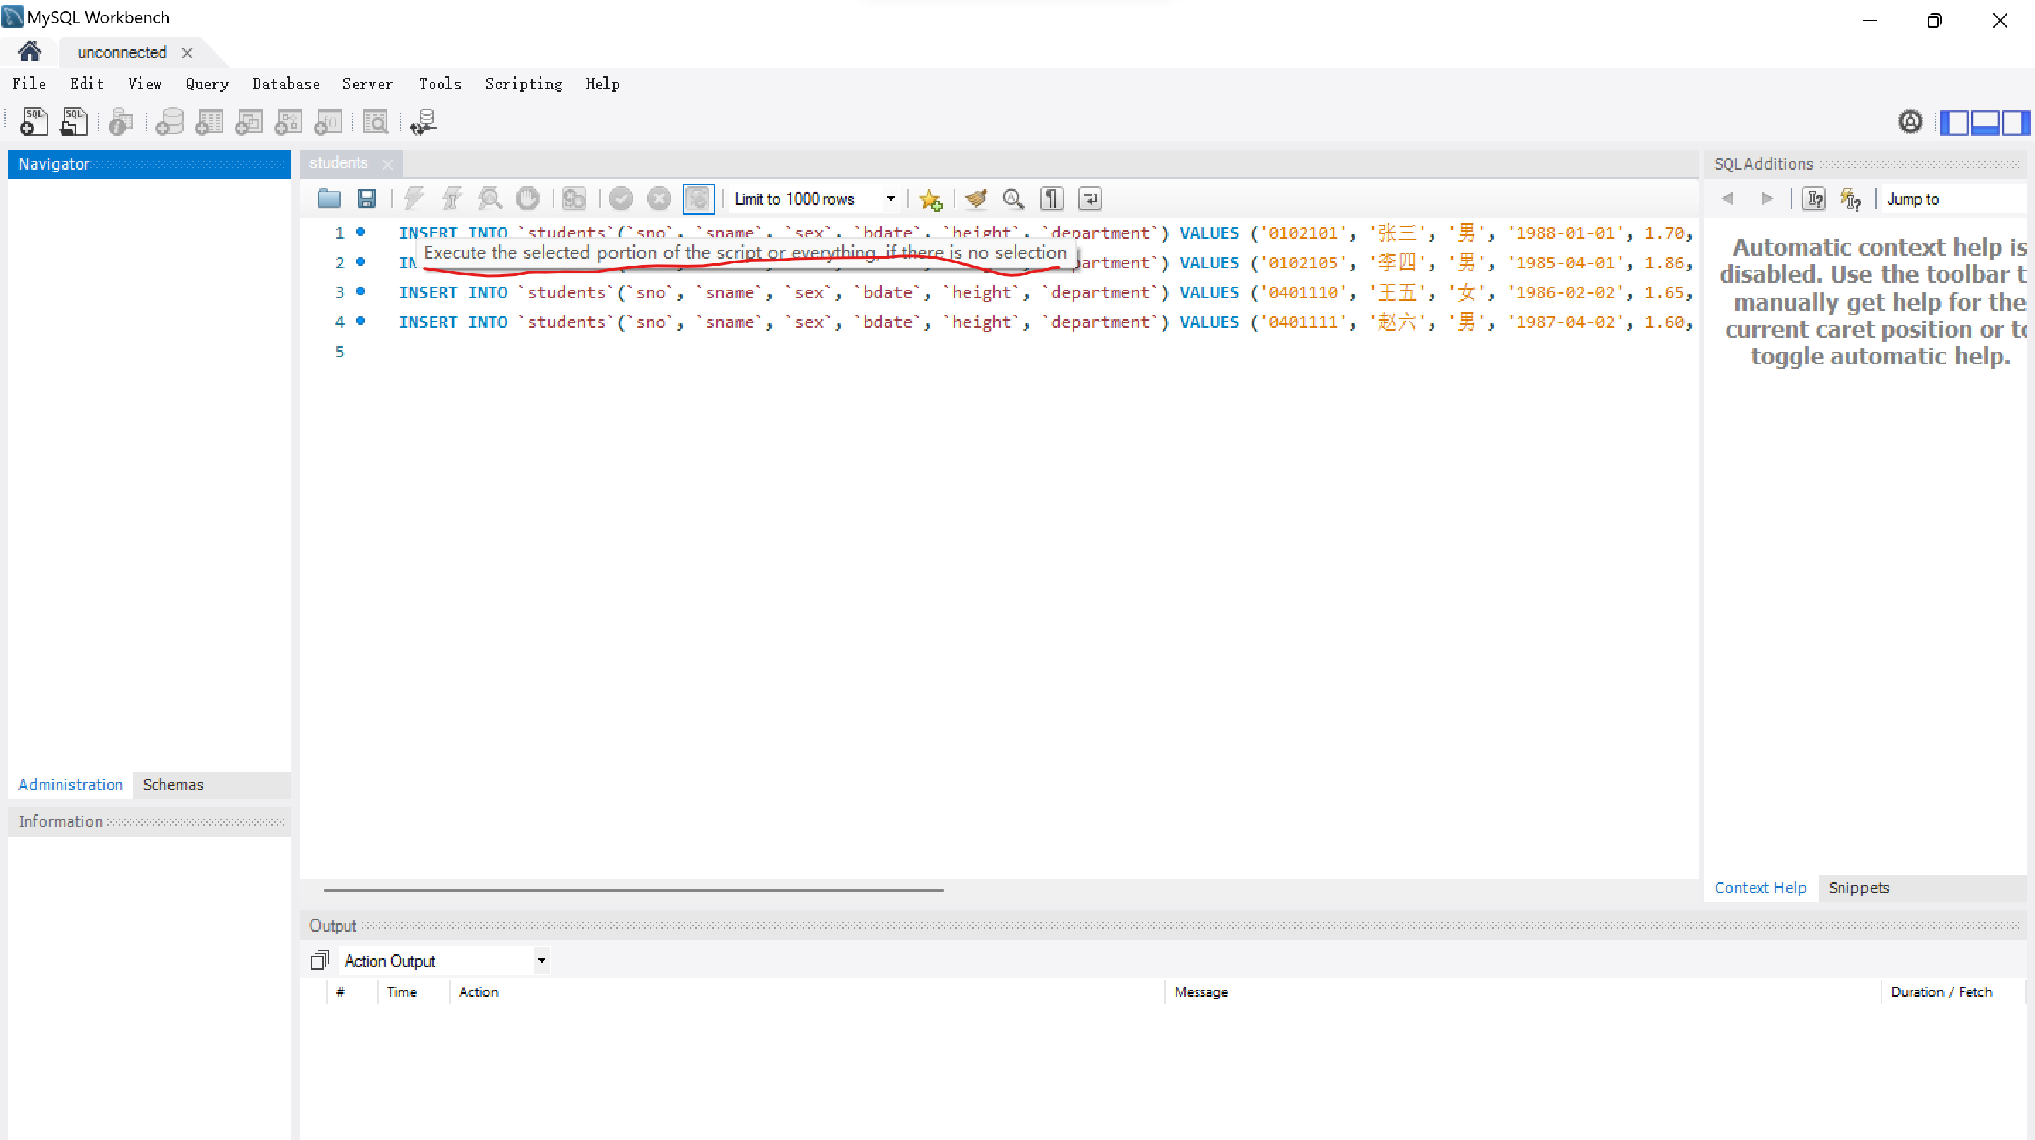Select the students query tab
2035x1140 pixels.
pos(339,162)
